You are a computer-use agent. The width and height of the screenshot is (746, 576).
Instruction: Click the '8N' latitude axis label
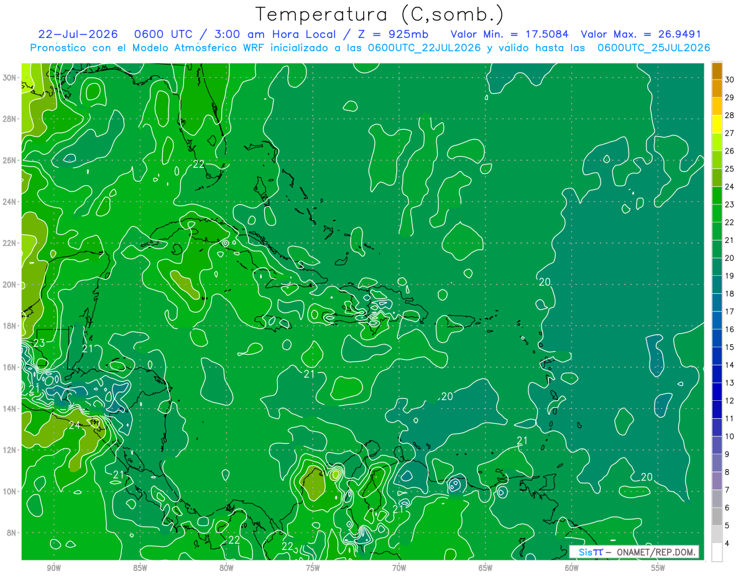pyautogui.click(x=11, y=533)
